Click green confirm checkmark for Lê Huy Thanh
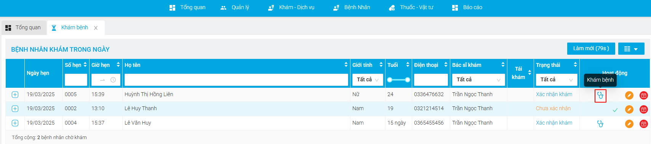 click(615, 110)
